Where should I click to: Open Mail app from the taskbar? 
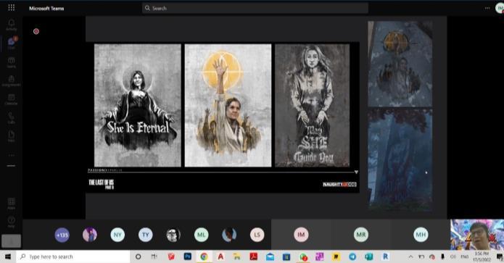point(270,256)
